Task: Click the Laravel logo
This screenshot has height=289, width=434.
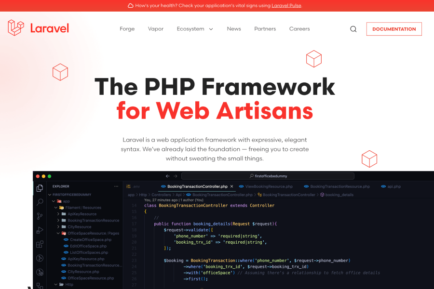Action: point(38,28)
